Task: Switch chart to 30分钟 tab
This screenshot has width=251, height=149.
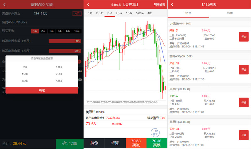Action: tap(140, 13)
